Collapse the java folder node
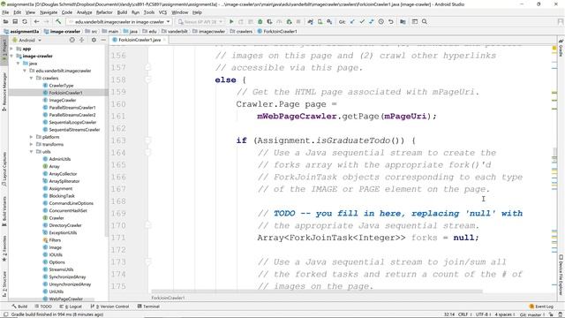This screenshot has height=318, width=565. 18,63
